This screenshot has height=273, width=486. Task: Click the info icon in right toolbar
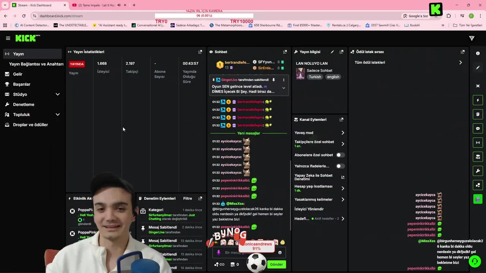click(478, 53)
